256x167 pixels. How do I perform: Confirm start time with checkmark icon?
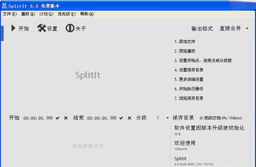point(58,118)
